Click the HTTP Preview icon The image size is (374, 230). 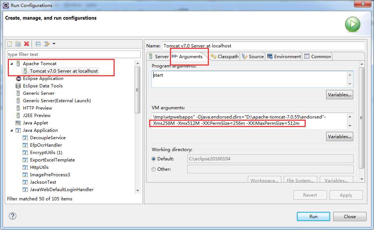click(18, 108)
